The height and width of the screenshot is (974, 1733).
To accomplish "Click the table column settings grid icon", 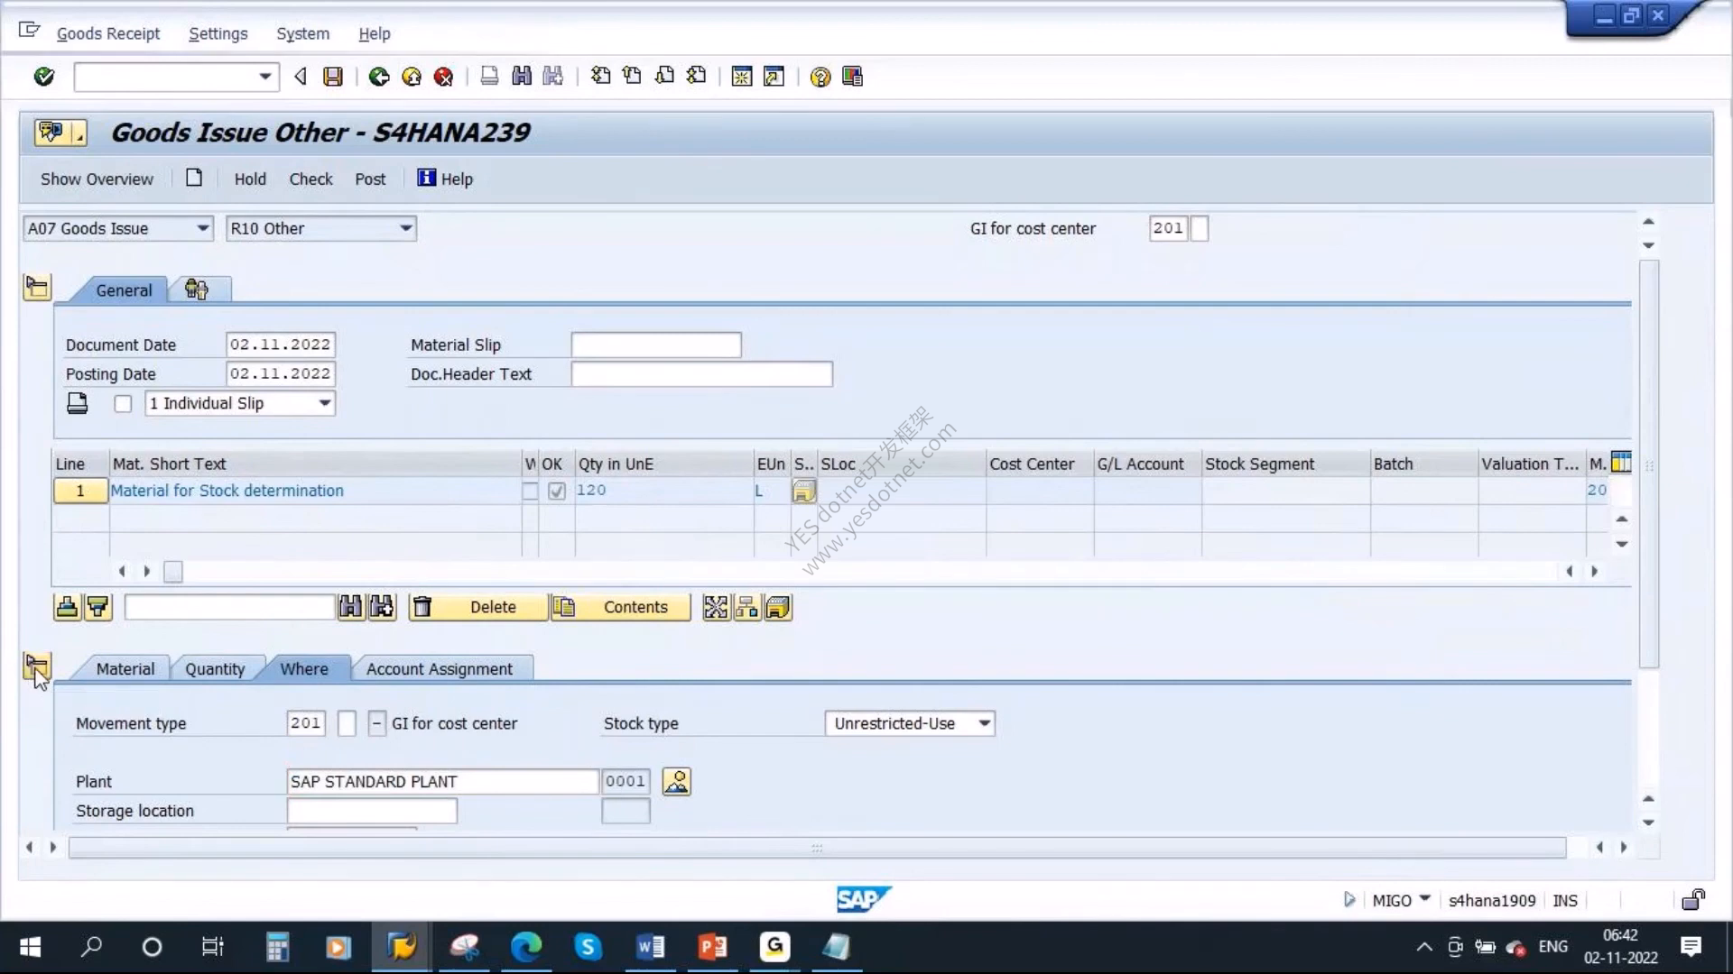I will pos(1621,463).
